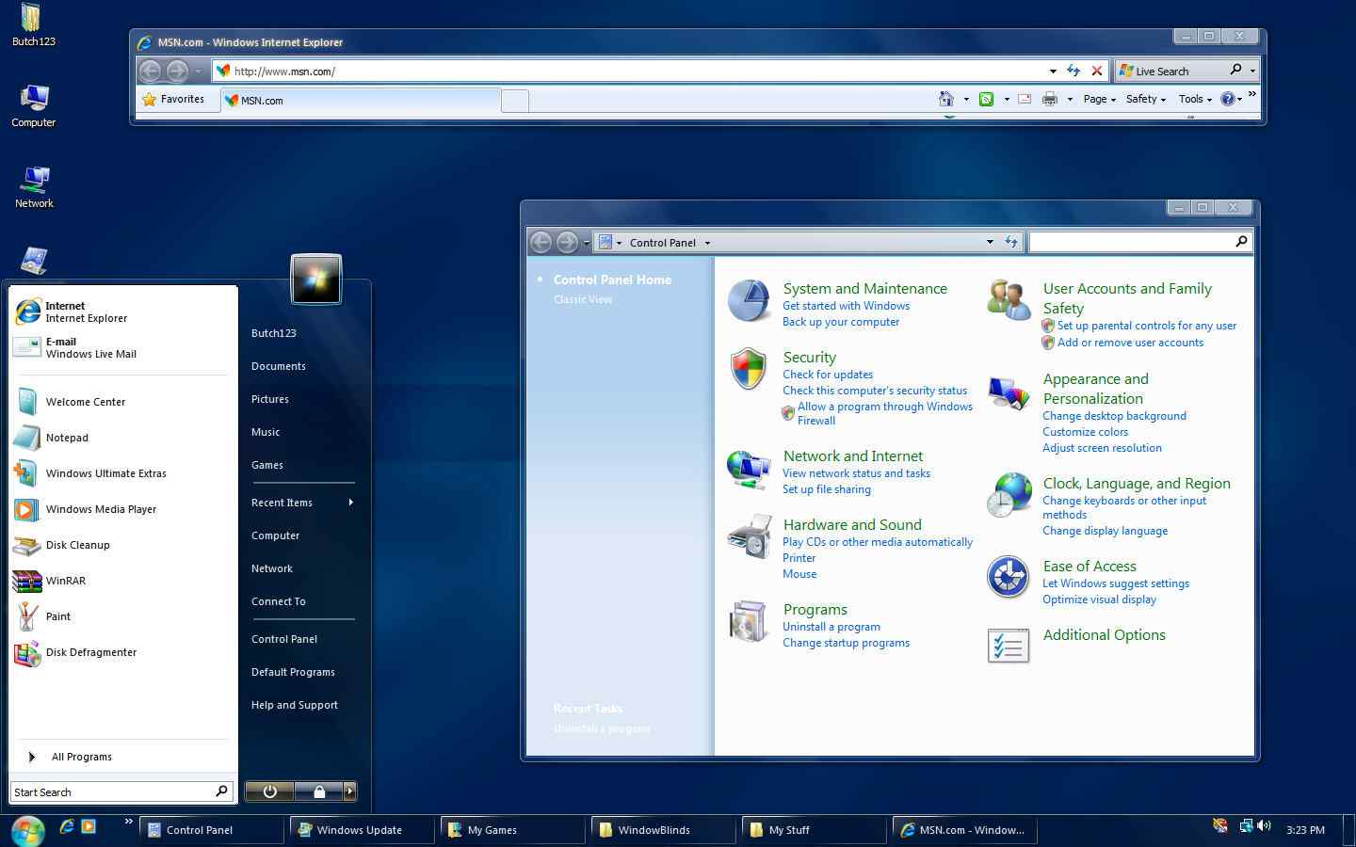Open Check for updates link

point(828,375)
